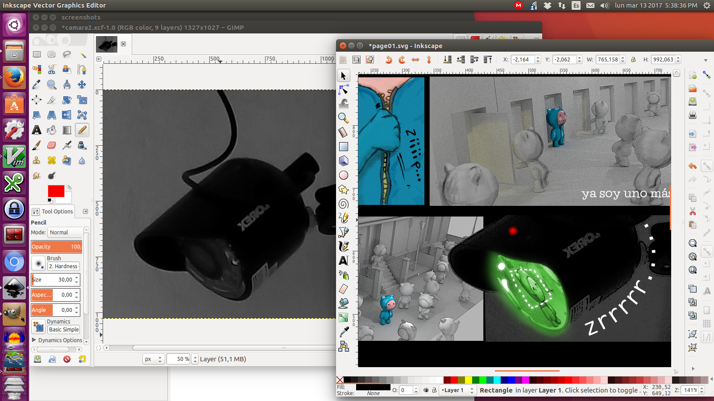The width and height of the screenshot is (714, 401).
Task: Select GIMP Zoom magnifier tool
Action: (52, 85)
